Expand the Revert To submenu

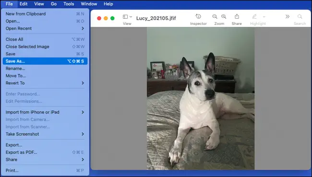(x=45, y=83)
